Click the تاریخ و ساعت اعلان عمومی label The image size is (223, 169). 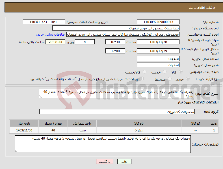pos(87,22)
